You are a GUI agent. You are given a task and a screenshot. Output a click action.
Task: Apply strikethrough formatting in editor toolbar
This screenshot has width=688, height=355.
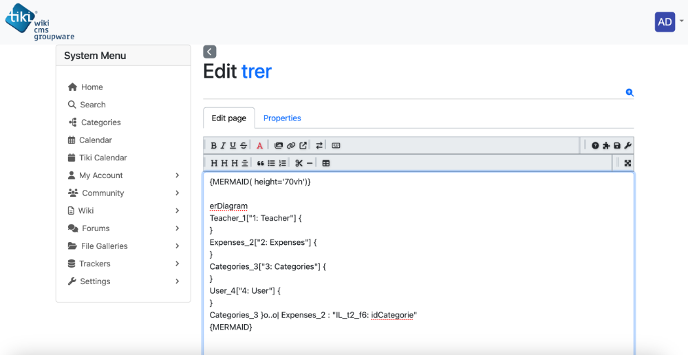click(244, 146)
